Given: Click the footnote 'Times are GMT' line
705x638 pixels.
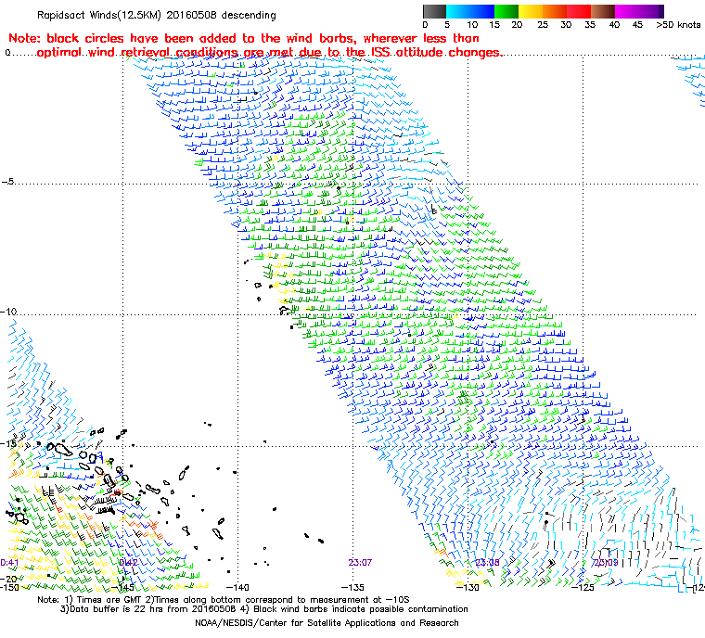Looking at the screenshot, I should click(x=224, y=600).
